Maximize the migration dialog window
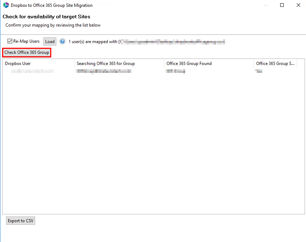The height and width of the screenshot is (242, 306). 282,5
